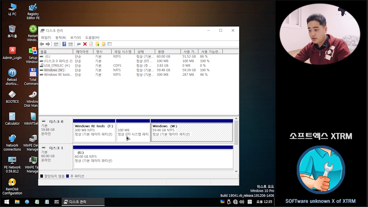Click the settings list toolbar icon

[110, 44]
